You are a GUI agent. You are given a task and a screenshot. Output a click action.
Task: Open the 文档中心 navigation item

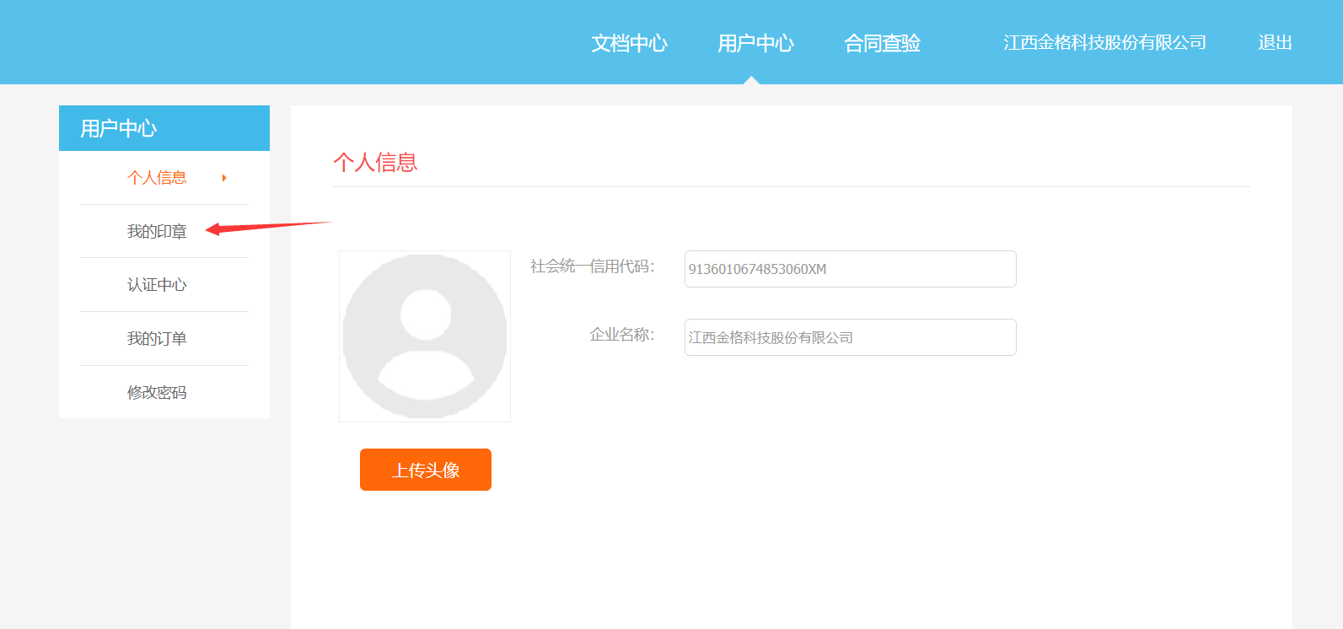pyautogui.click(x=629, y=43)
